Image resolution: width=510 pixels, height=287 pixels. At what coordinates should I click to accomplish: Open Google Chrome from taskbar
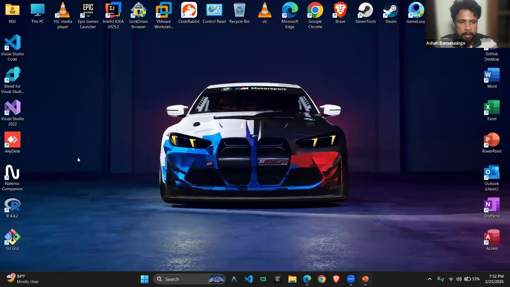tap(322, 279)
